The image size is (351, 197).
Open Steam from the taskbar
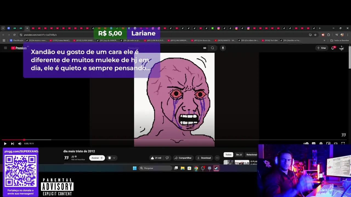tap(216, 168)
